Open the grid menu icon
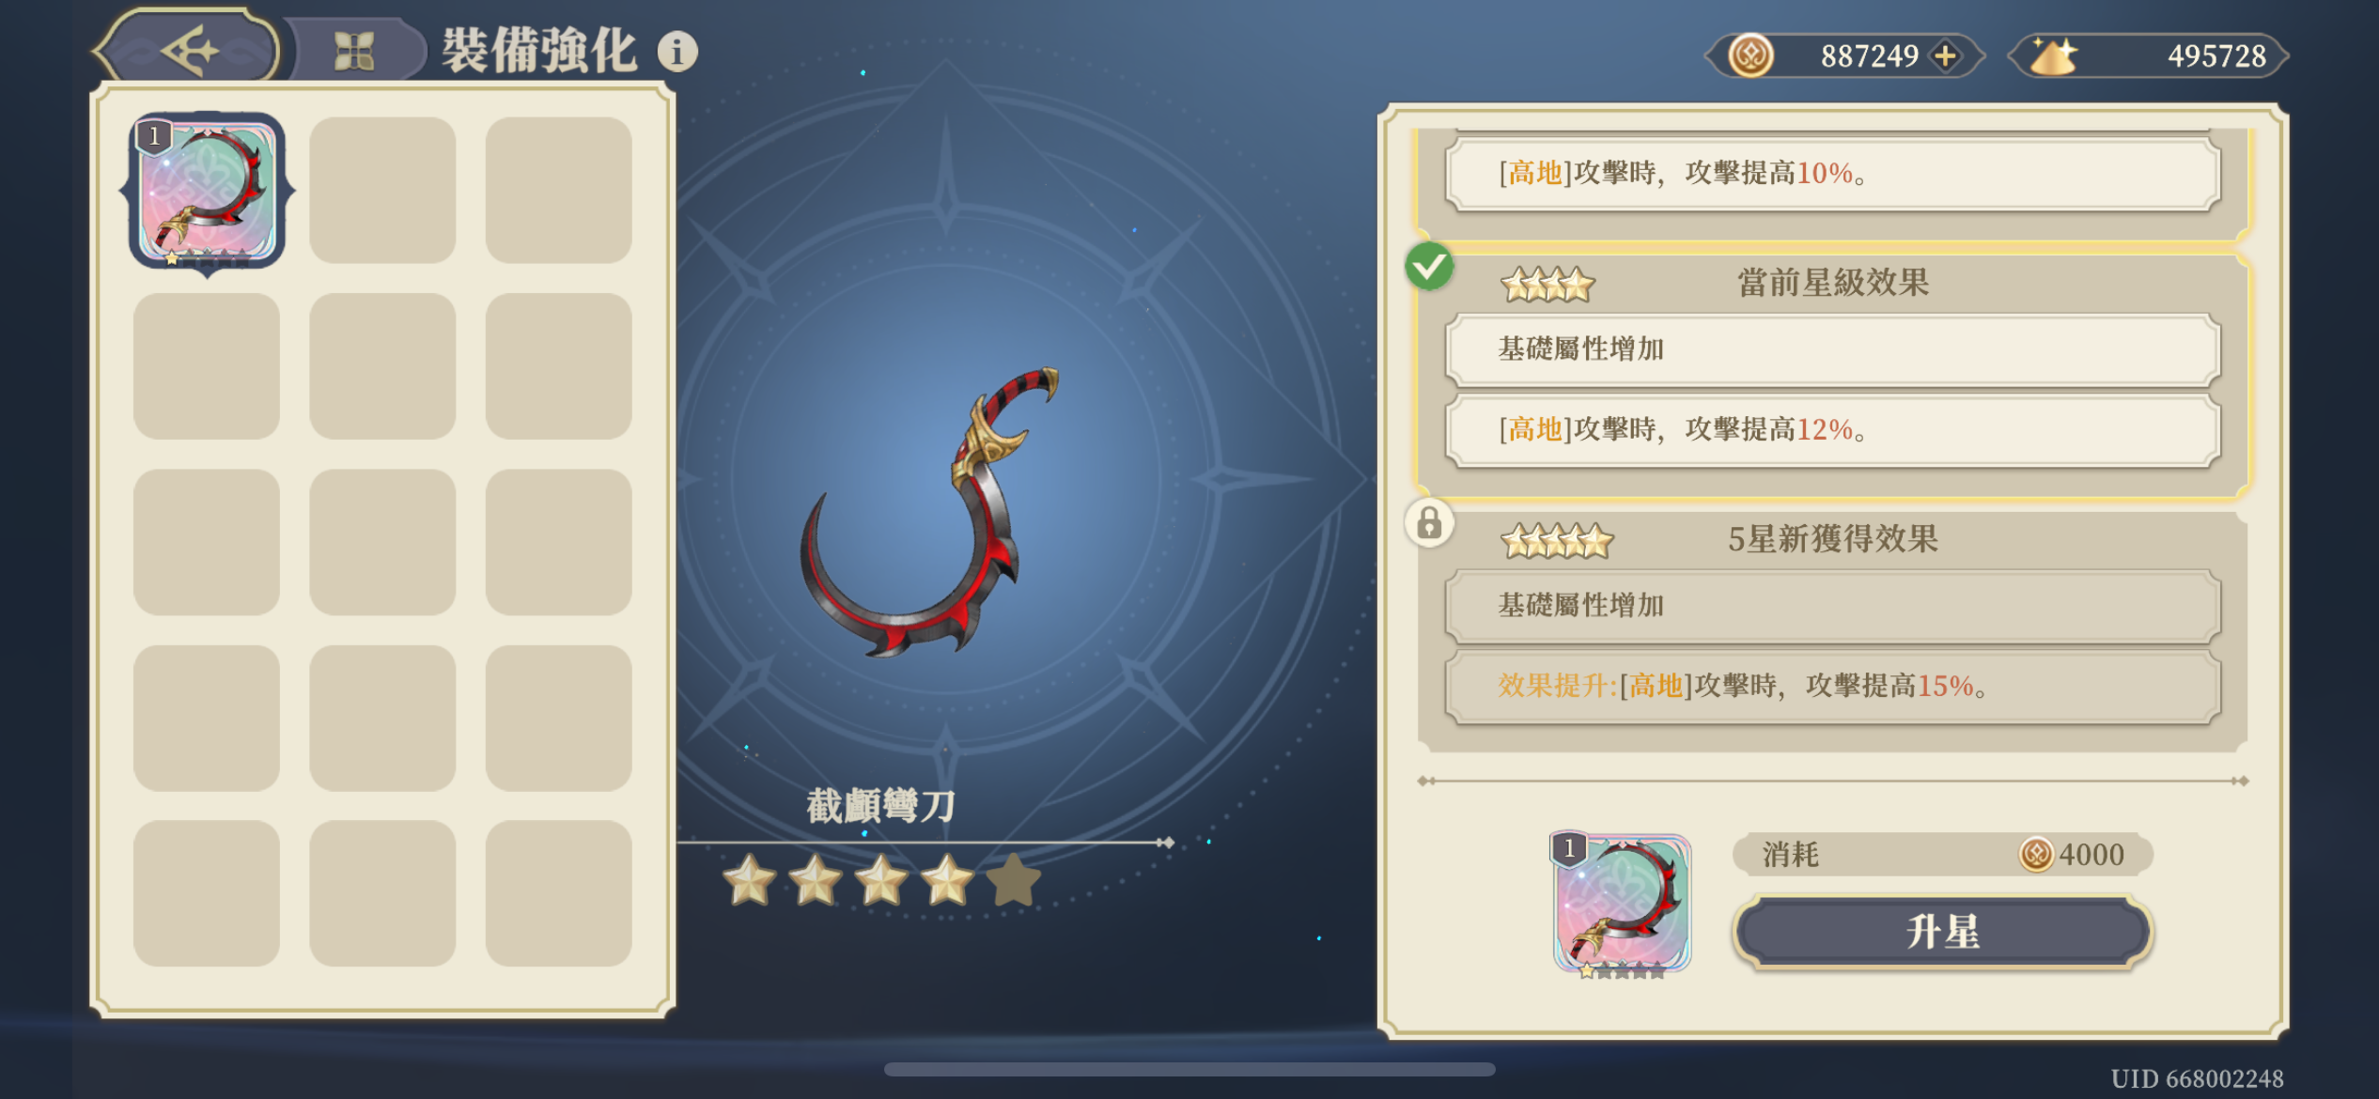 [353, 51]
